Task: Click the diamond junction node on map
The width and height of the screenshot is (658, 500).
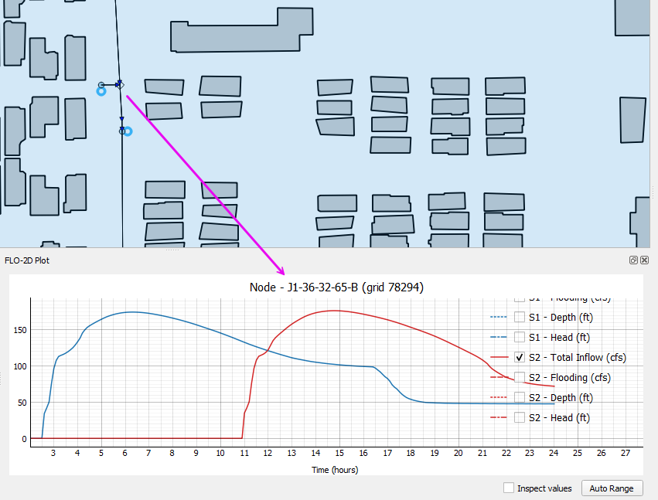Action: (x=120, y=84)
